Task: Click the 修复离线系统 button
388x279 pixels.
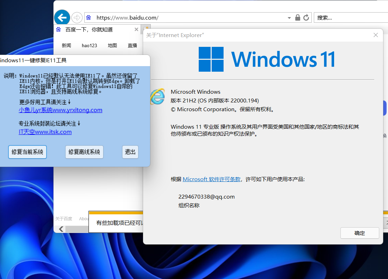Action: pyautogui.click(x=84, y=152)
